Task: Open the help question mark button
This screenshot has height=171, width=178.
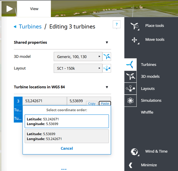Action: coord(117,24)
